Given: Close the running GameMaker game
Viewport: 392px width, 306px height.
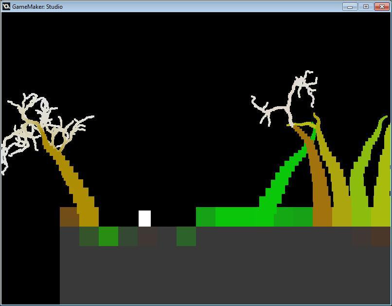Looking at the screenshot, I should point(381,7).
